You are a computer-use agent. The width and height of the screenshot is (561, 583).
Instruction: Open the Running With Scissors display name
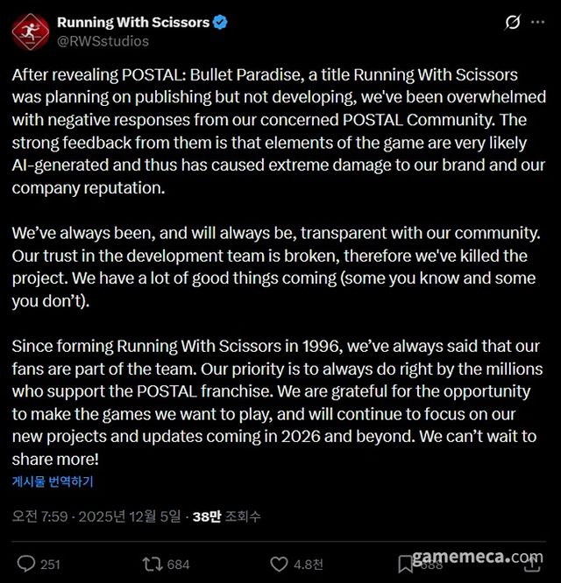132,23
